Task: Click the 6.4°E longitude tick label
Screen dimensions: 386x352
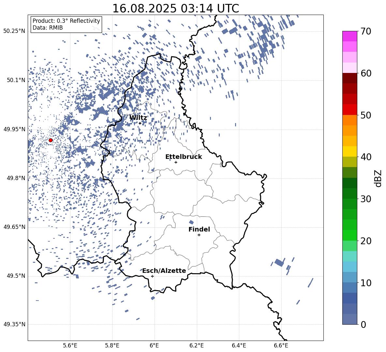Action: coord(239,345)
